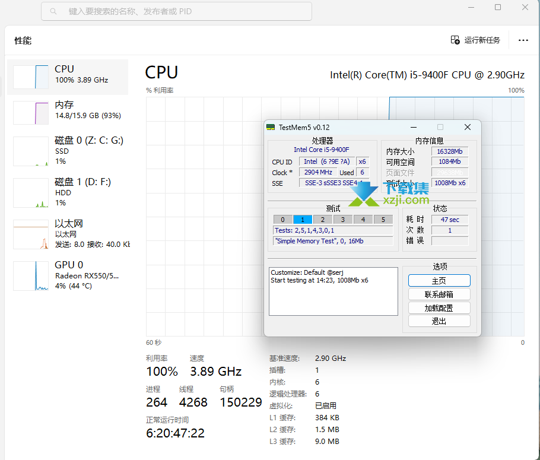Viewport: 540px width, 460px height.
Task: Click the virtualization status 已启用
Action: [x=325, y=405]
